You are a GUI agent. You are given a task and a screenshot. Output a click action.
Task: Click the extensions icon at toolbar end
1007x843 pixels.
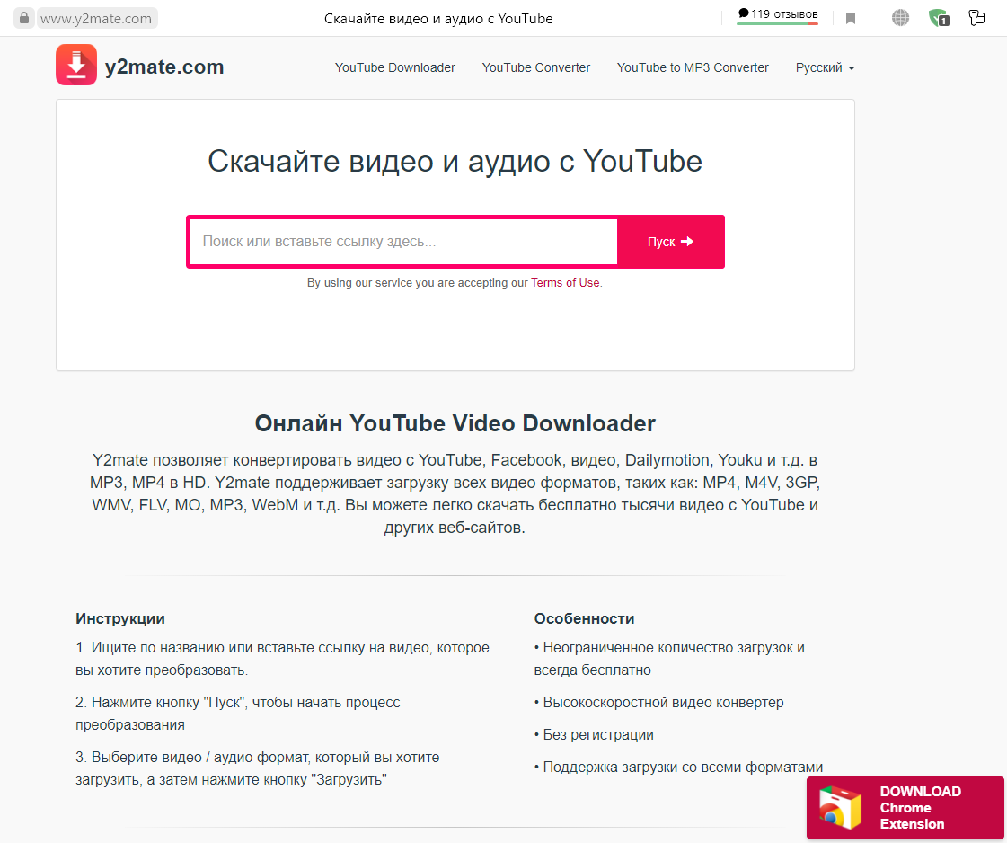click(976, 18)
